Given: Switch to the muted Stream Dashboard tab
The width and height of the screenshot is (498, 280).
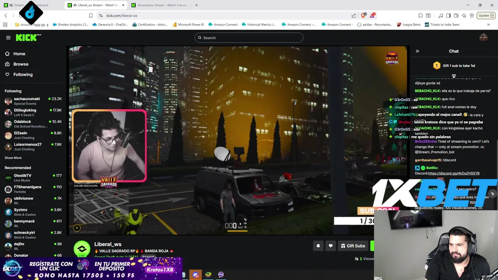Looking at the screenshot, I should pos(31,5).
